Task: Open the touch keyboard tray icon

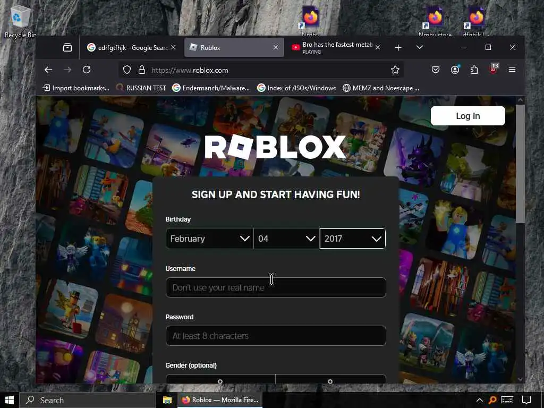Action: [x=507, y=400]
